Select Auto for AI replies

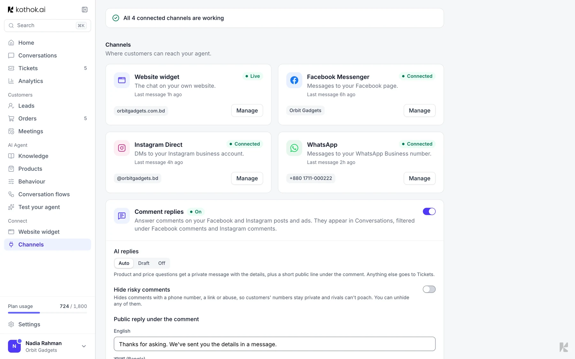124,263
